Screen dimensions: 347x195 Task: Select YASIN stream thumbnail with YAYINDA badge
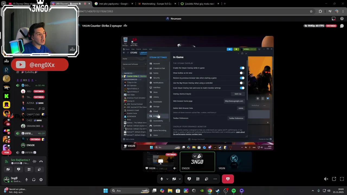pyautogui.click(x=161, y=162)
